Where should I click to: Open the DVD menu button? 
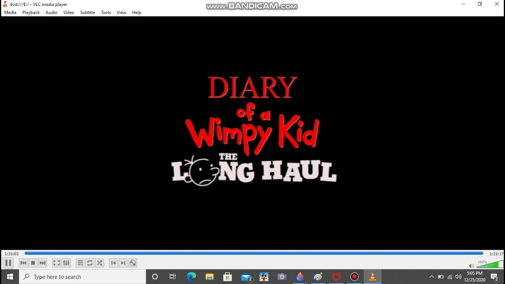[133, 263]
